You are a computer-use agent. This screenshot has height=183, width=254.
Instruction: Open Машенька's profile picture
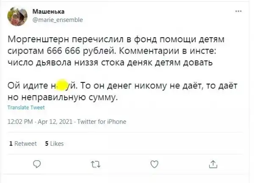pyautogui.click(x=17, y=15)
